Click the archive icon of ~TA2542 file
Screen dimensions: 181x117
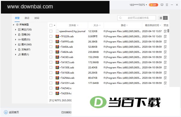57,88
